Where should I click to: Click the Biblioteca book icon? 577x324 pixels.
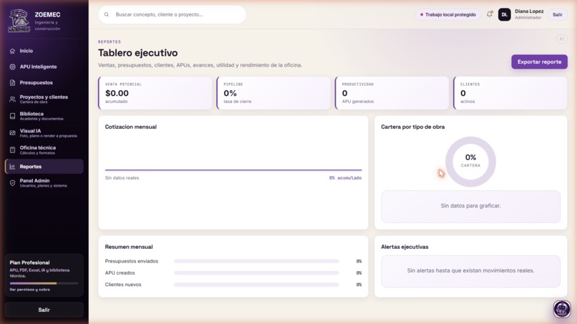coord(12,116)
